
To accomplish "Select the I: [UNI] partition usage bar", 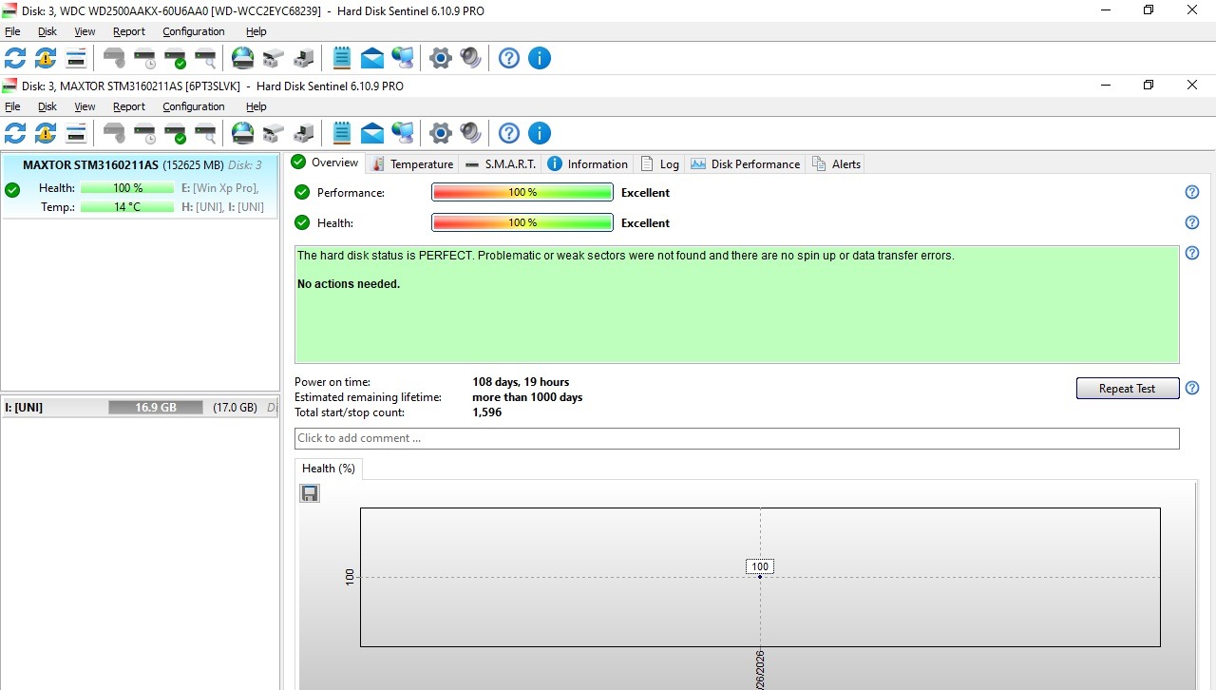I will 155,408.
